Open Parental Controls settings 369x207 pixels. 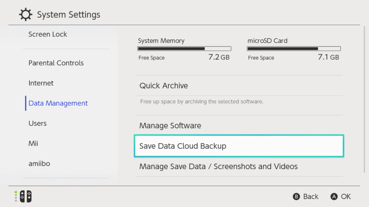[56, 63]
